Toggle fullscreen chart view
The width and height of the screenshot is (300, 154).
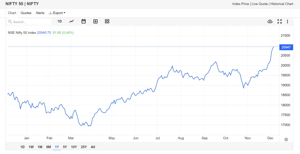pyautogui.click(x=279, y=21)
